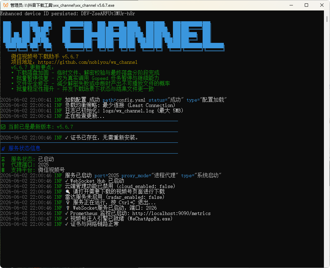Screen dimensions: 330x268
Task: Click the Enhanced device ID persisted line
Action: [x=67, y=14]
